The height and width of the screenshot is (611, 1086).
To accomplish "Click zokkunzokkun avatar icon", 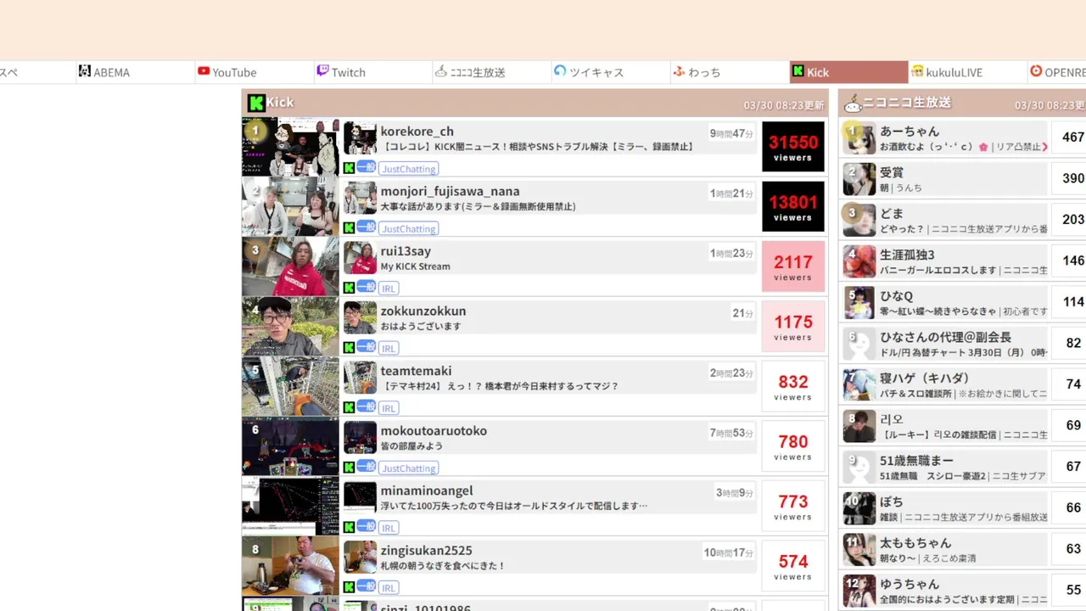I will pos(360,317).
